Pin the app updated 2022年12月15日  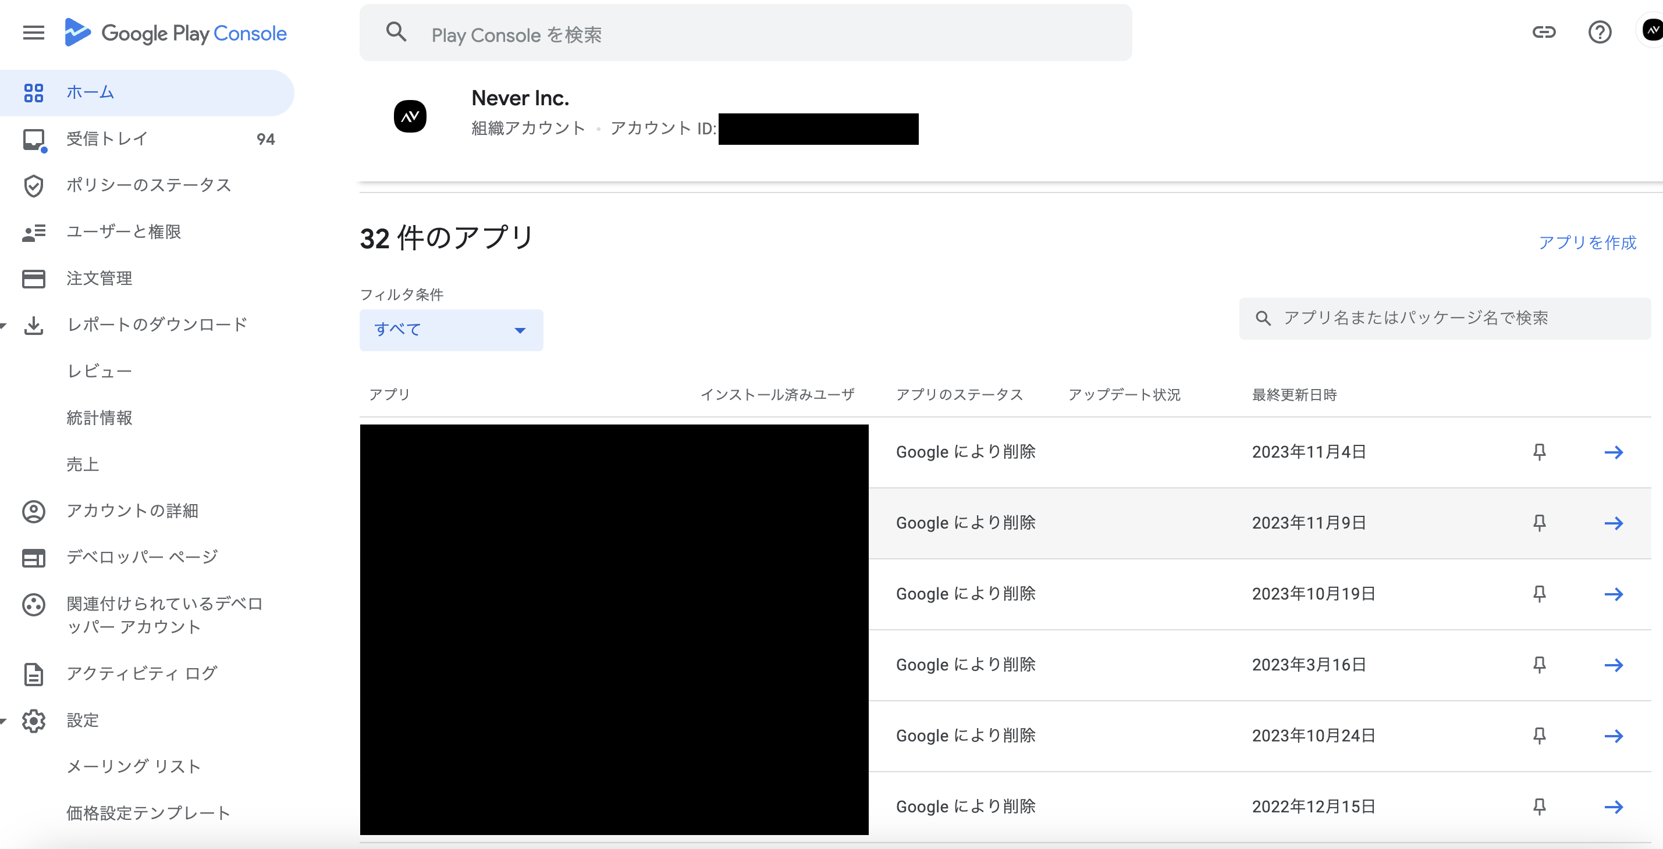pos(1539,807)
